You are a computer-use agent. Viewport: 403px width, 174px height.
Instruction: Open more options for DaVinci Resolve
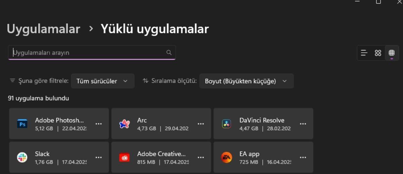point(303,124)
